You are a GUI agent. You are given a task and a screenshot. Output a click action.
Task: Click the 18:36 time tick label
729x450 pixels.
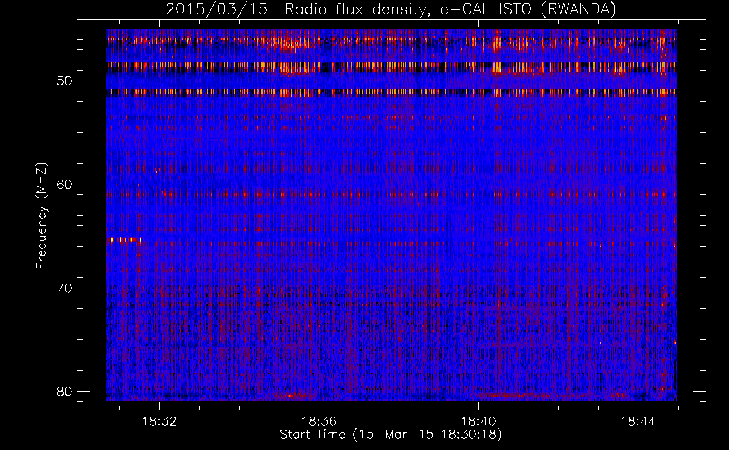[x=319, y=422]
